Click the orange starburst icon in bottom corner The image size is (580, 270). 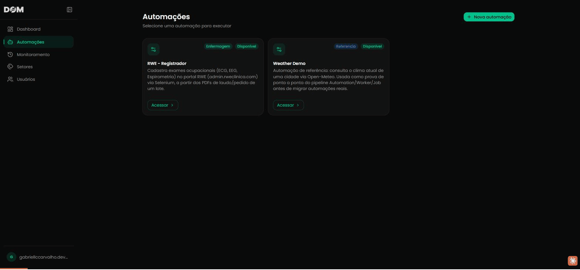point(573,261)
